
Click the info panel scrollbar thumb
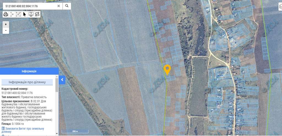[57, 85]
